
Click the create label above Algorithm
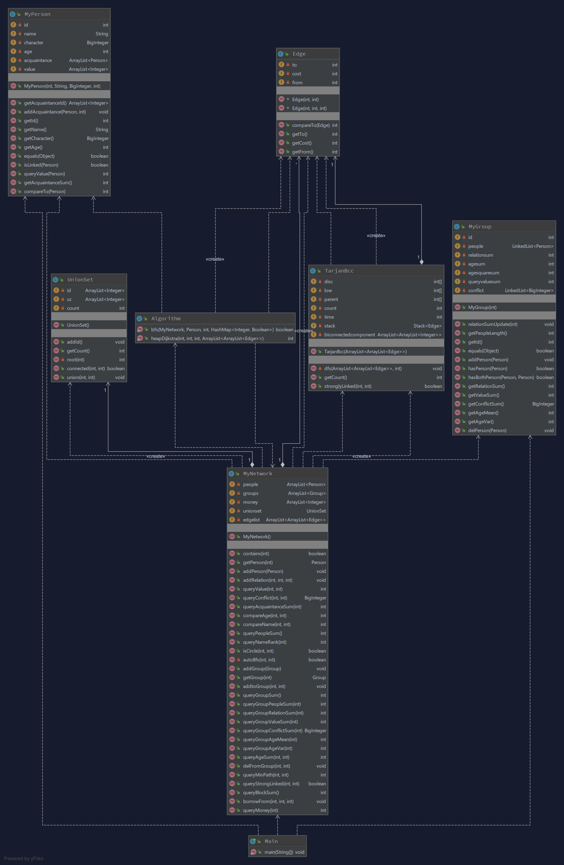tap(215, 259)
